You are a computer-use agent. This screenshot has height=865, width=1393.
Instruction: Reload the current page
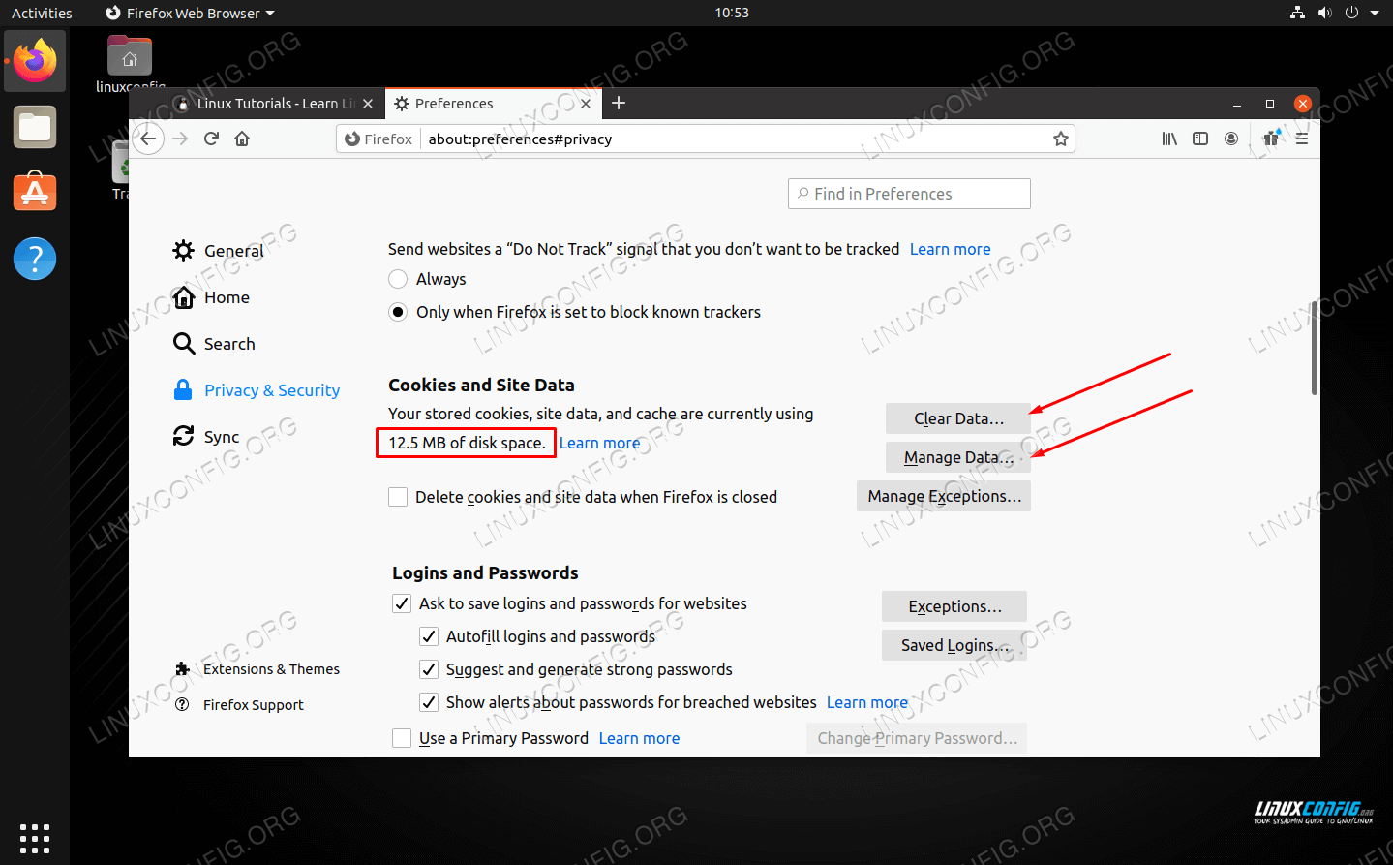pyautogui.click(x=211, y=139)
